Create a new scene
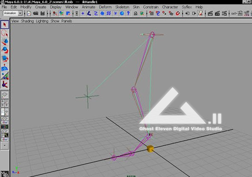Viewport: 252px width, 177px height. (29, 13)
